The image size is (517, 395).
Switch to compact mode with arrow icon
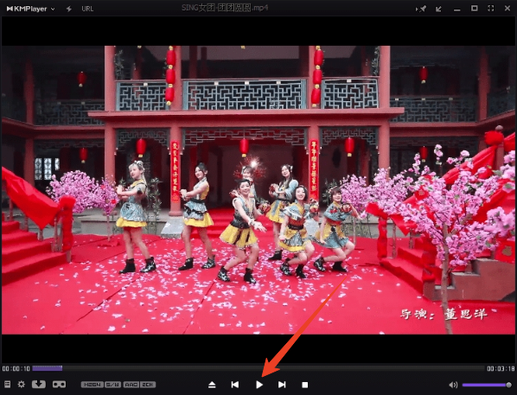point(438,9)
